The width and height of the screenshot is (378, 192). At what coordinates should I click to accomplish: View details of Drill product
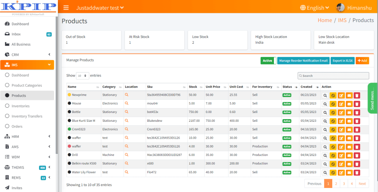(x=325, y=155)
